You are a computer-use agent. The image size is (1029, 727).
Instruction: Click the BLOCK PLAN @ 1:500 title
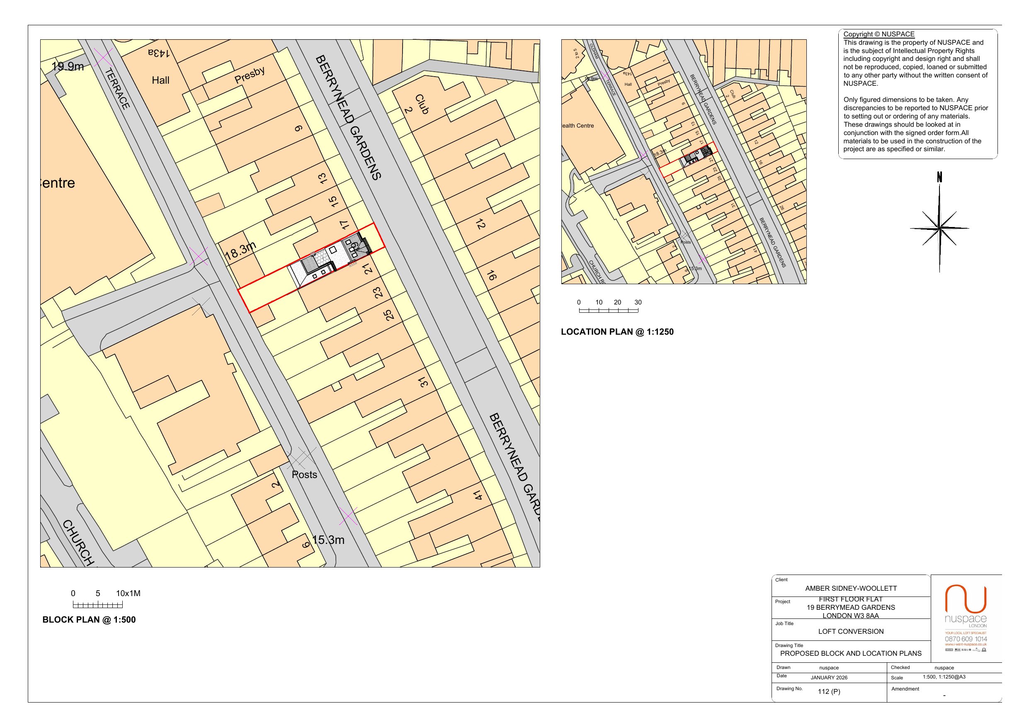click(x=89, y=620)
